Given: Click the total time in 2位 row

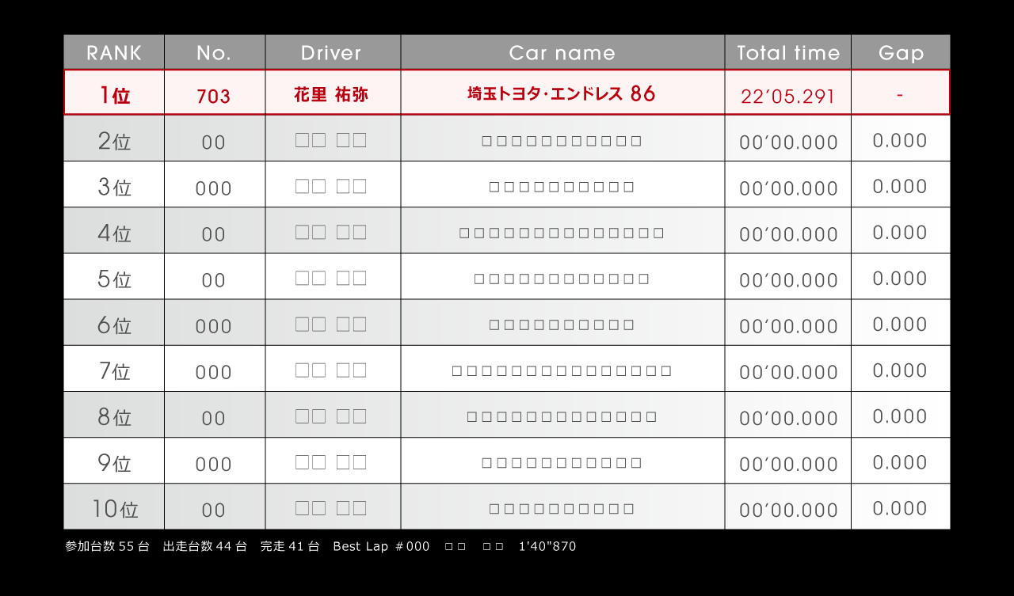Looking at the screenshot, I should coord(788,142).
